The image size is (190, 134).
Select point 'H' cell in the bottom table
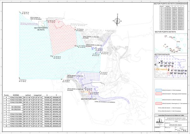coord(6,114)
